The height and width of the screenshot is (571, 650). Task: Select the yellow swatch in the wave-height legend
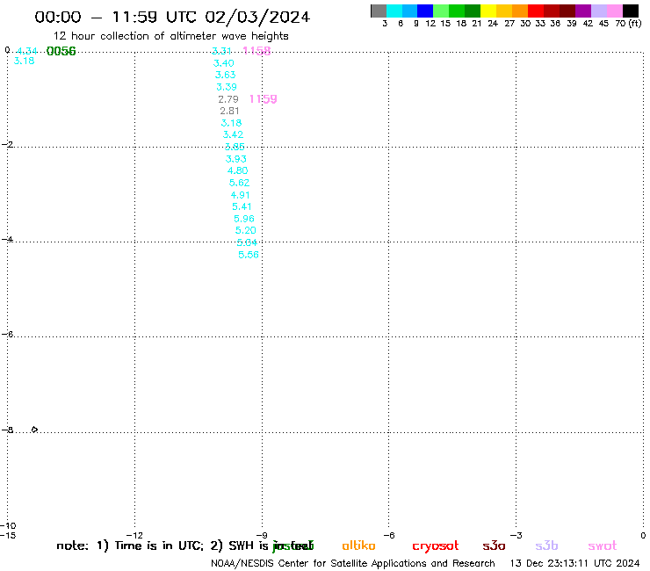[488, 11]
